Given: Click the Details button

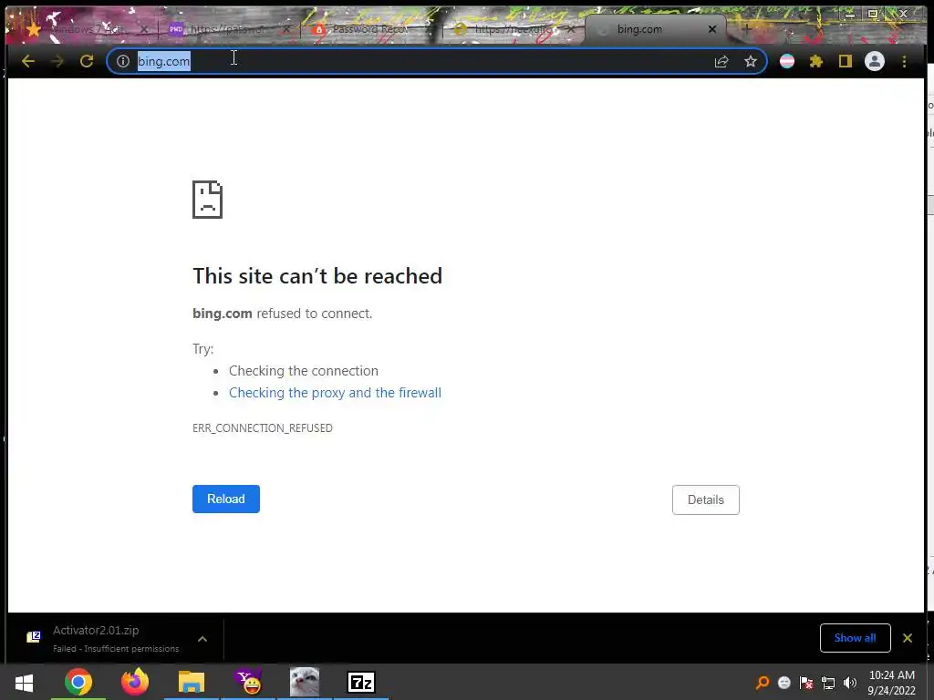Looking at the screenshot, I should 706,500.
